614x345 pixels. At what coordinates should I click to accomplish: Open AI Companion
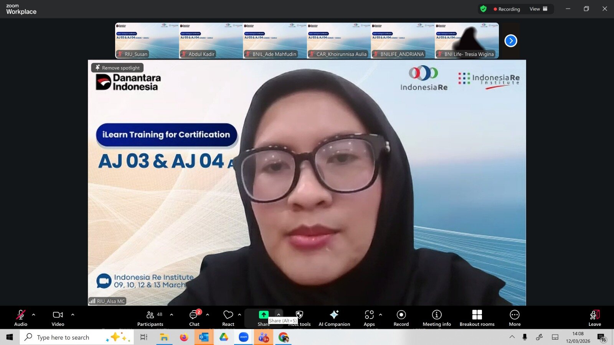pyautogui.click(x=334, y=318)
